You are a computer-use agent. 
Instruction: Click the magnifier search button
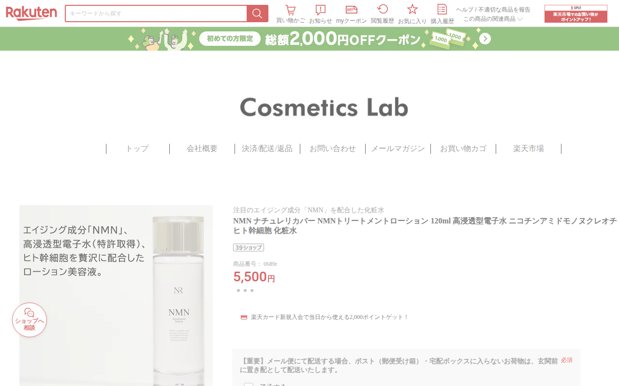tap(257, 14)
